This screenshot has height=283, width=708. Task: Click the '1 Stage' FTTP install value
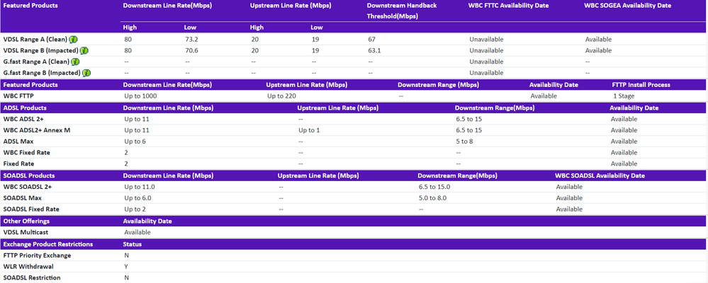pos(623,96)
